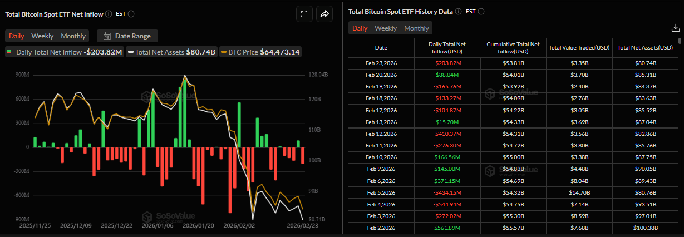Screen dimensions: 684x237
Task: Switch chart to Weekly view
Action: coord(42,36)
